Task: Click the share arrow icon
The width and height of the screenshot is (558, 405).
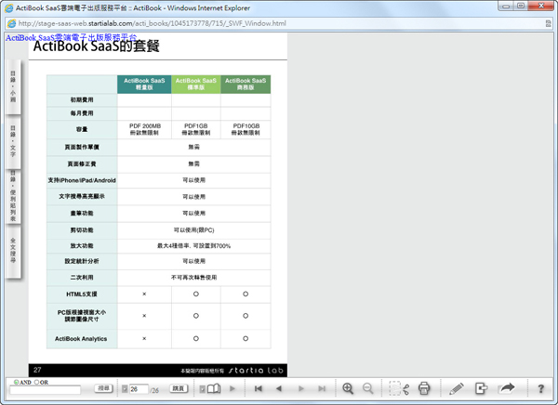Action: point(507,387)
